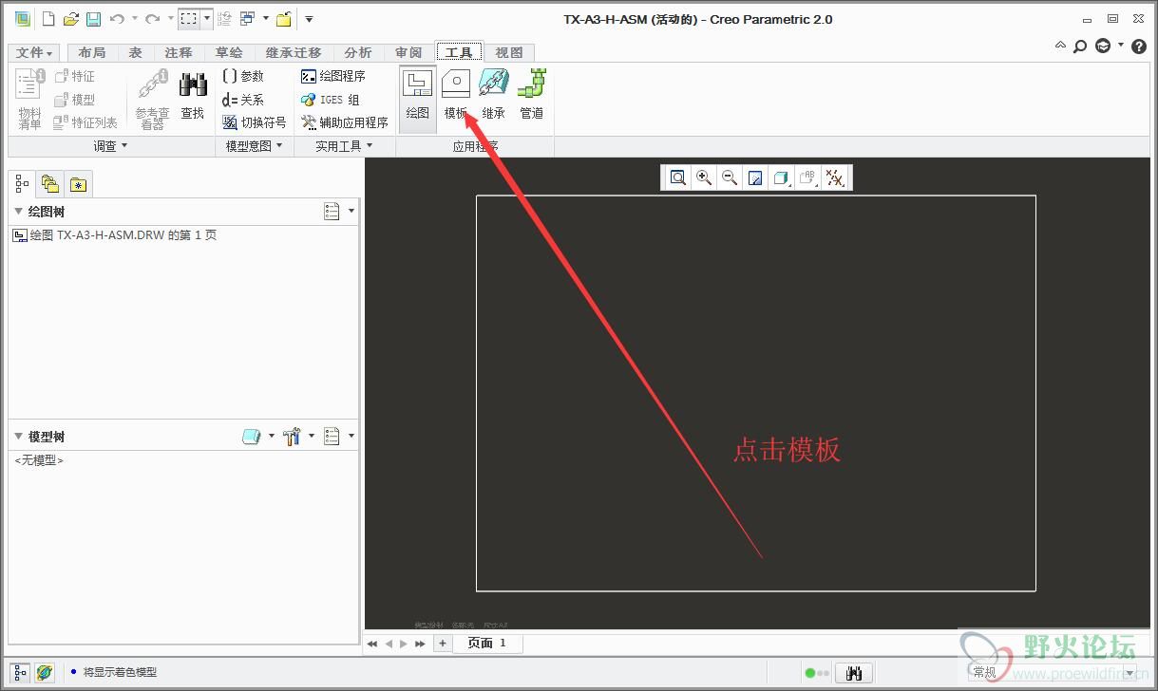Click the close-window folder icon in quick toolbar
Screen dimensions: 1158x691
[x=283, y=19]
